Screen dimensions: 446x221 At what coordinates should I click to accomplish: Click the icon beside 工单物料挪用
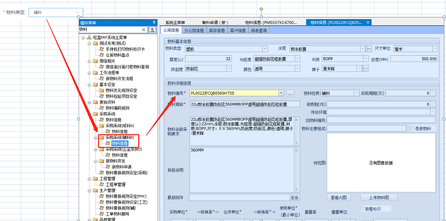click(x=102, y=214)
